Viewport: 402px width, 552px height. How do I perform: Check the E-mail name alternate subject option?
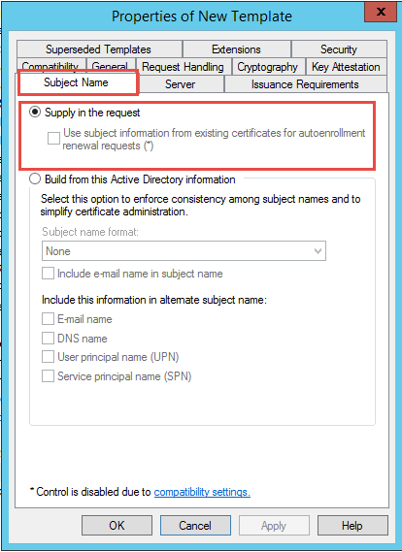[x=48, y=319]
